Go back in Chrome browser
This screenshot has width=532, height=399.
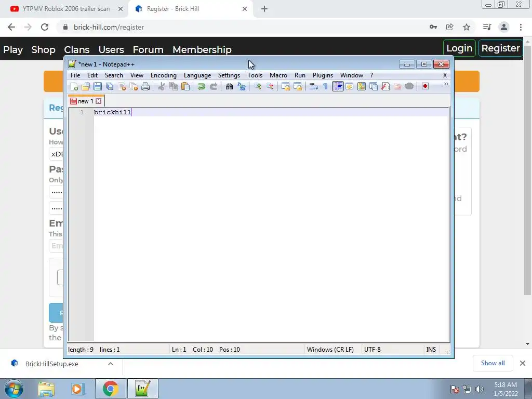[x=11, y=27]
